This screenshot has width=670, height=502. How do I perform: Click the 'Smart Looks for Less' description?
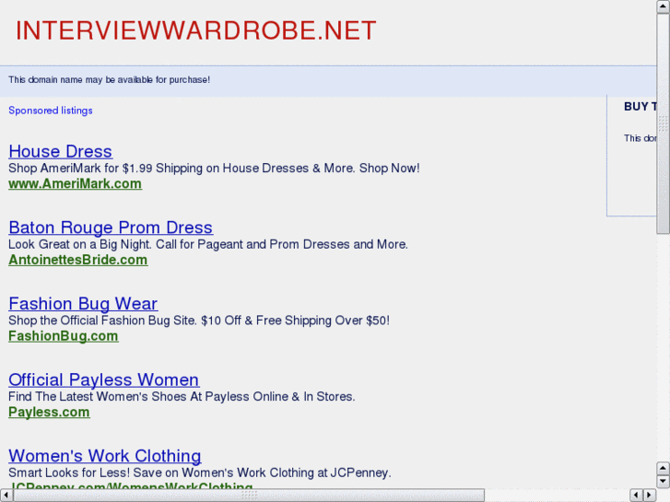point(200,473)
